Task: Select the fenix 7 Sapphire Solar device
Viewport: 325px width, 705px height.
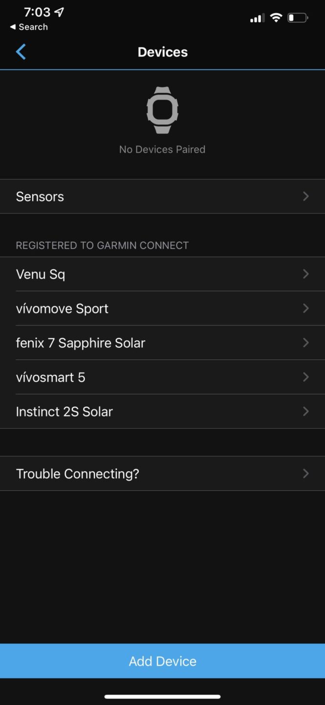Action: (x=81, y=343)
